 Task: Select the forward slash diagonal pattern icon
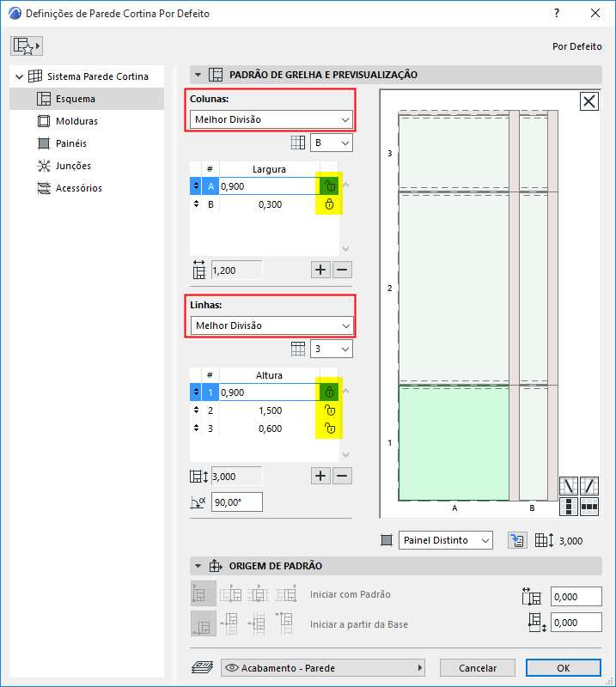[x=589, y=486]
